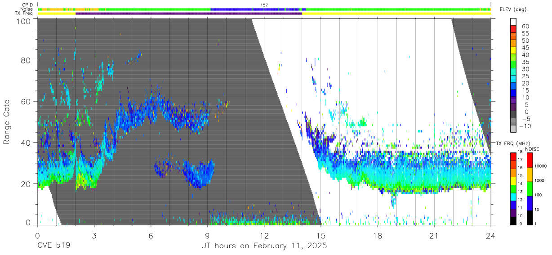Pick the red segment of the ELEV color bar
552x255 pixels.
514,28
